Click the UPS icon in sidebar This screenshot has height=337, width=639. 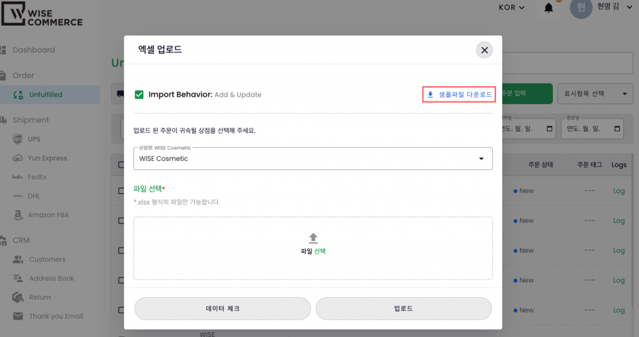coord(18,139)
